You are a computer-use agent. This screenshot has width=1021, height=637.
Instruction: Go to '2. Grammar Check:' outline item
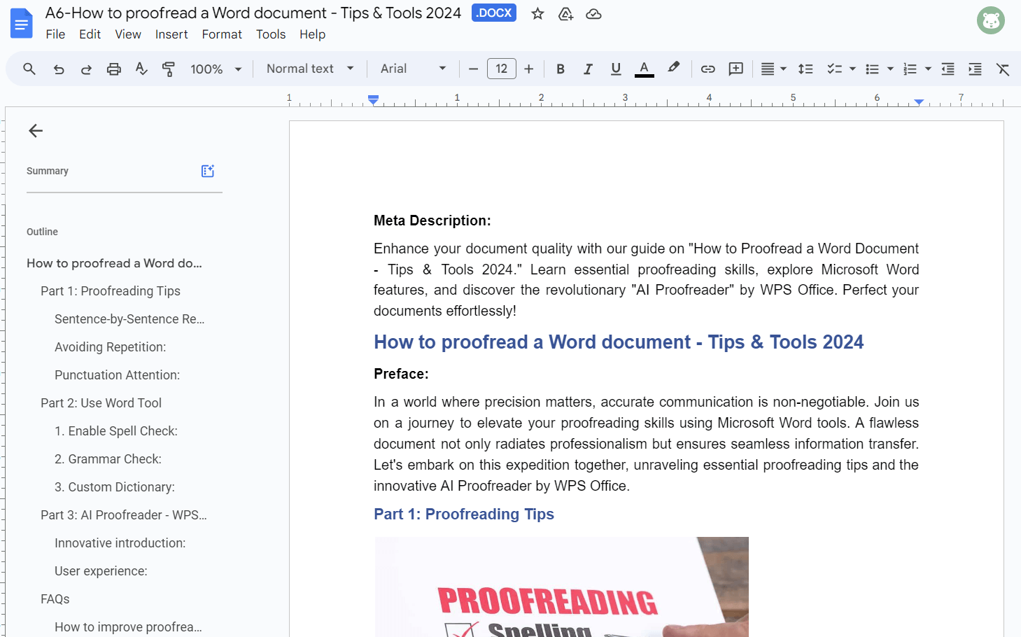point(108,459)
